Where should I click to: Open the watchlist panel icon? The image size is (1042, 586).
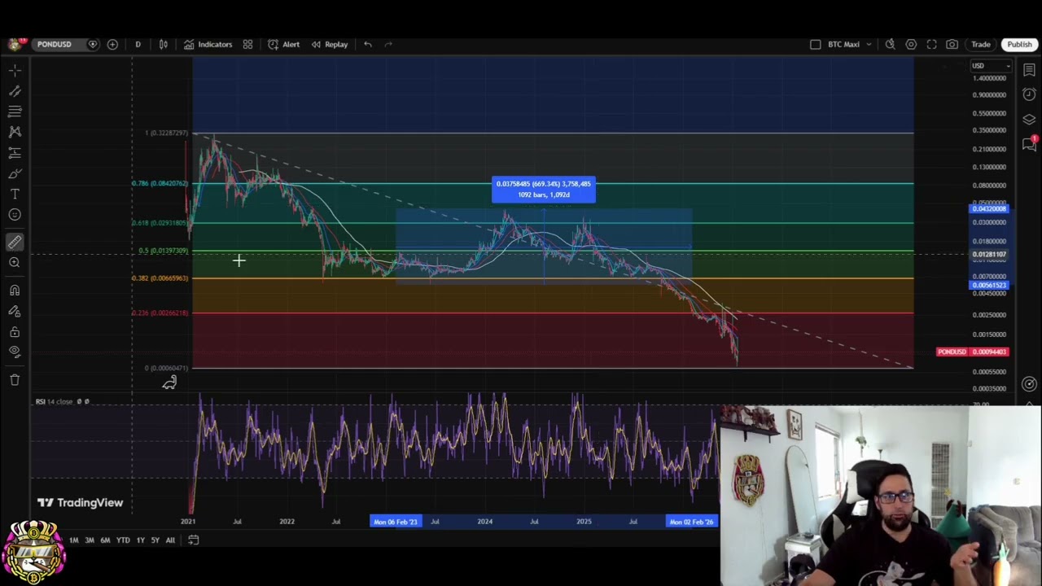tap(1029, 70)
